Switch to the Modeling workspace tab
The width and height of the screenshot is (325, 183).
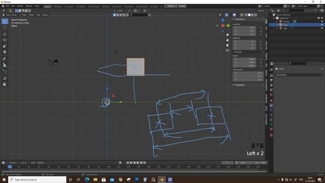[x=57, y=7]
